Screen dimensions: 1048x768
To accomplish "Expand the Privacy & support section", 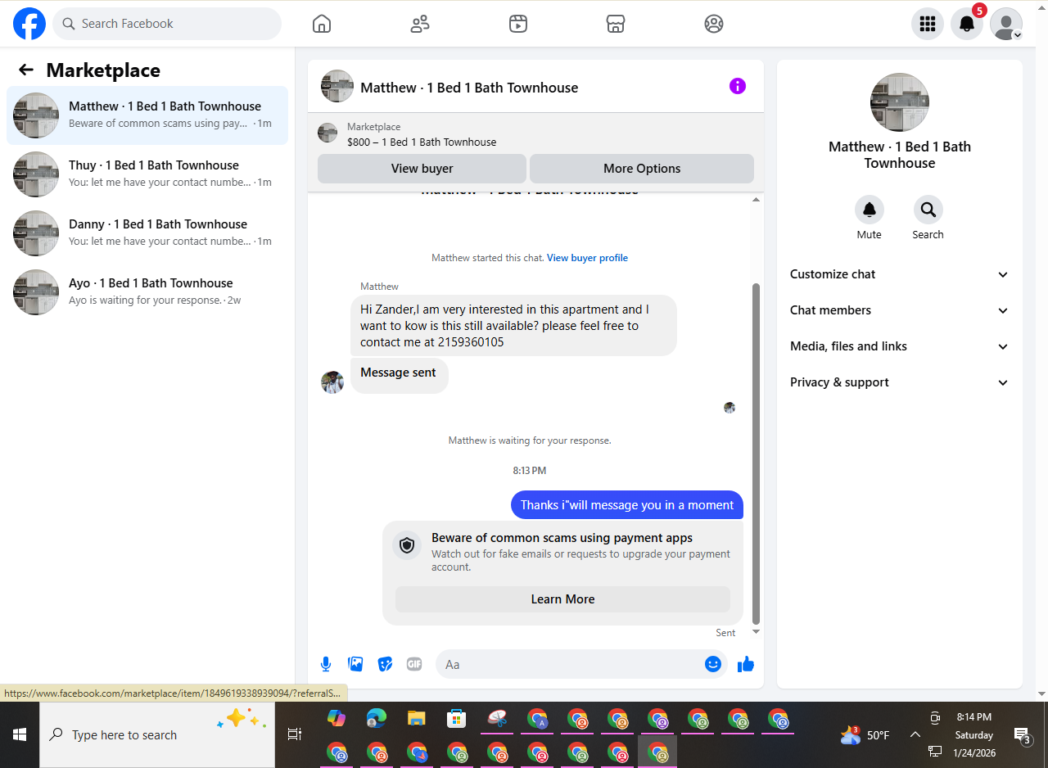I will 899,382.
